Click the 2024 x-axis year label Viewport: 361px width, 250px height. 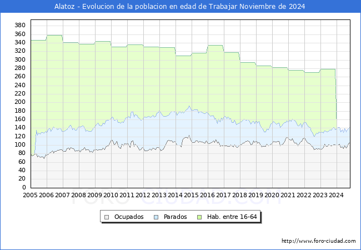pyautogui.click(x=337, y=195)
